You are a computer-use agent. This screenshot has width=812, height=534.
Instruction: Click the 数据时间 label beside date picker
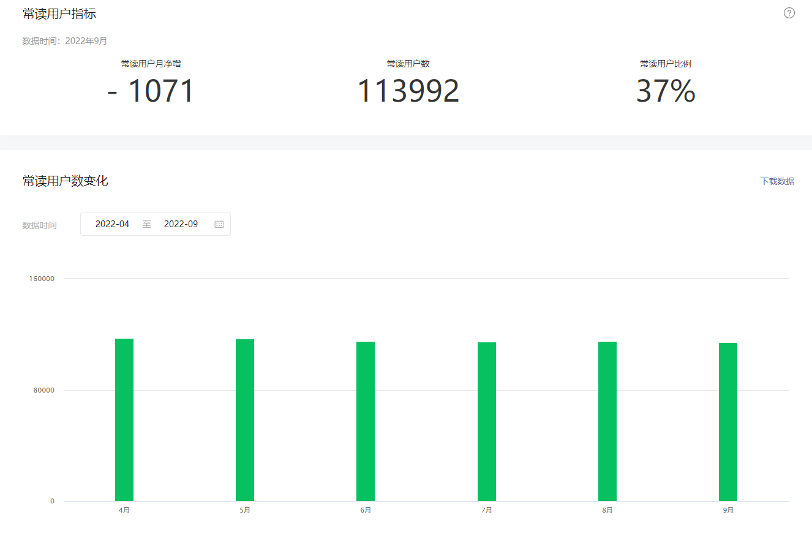coord(39,225)
